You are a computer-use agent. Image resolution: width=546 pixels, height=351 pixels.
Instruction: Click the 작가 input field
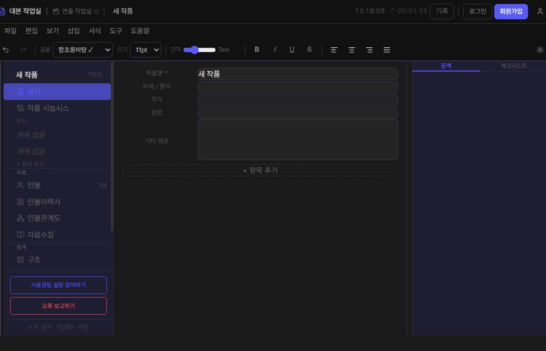(x=298, y=100)
